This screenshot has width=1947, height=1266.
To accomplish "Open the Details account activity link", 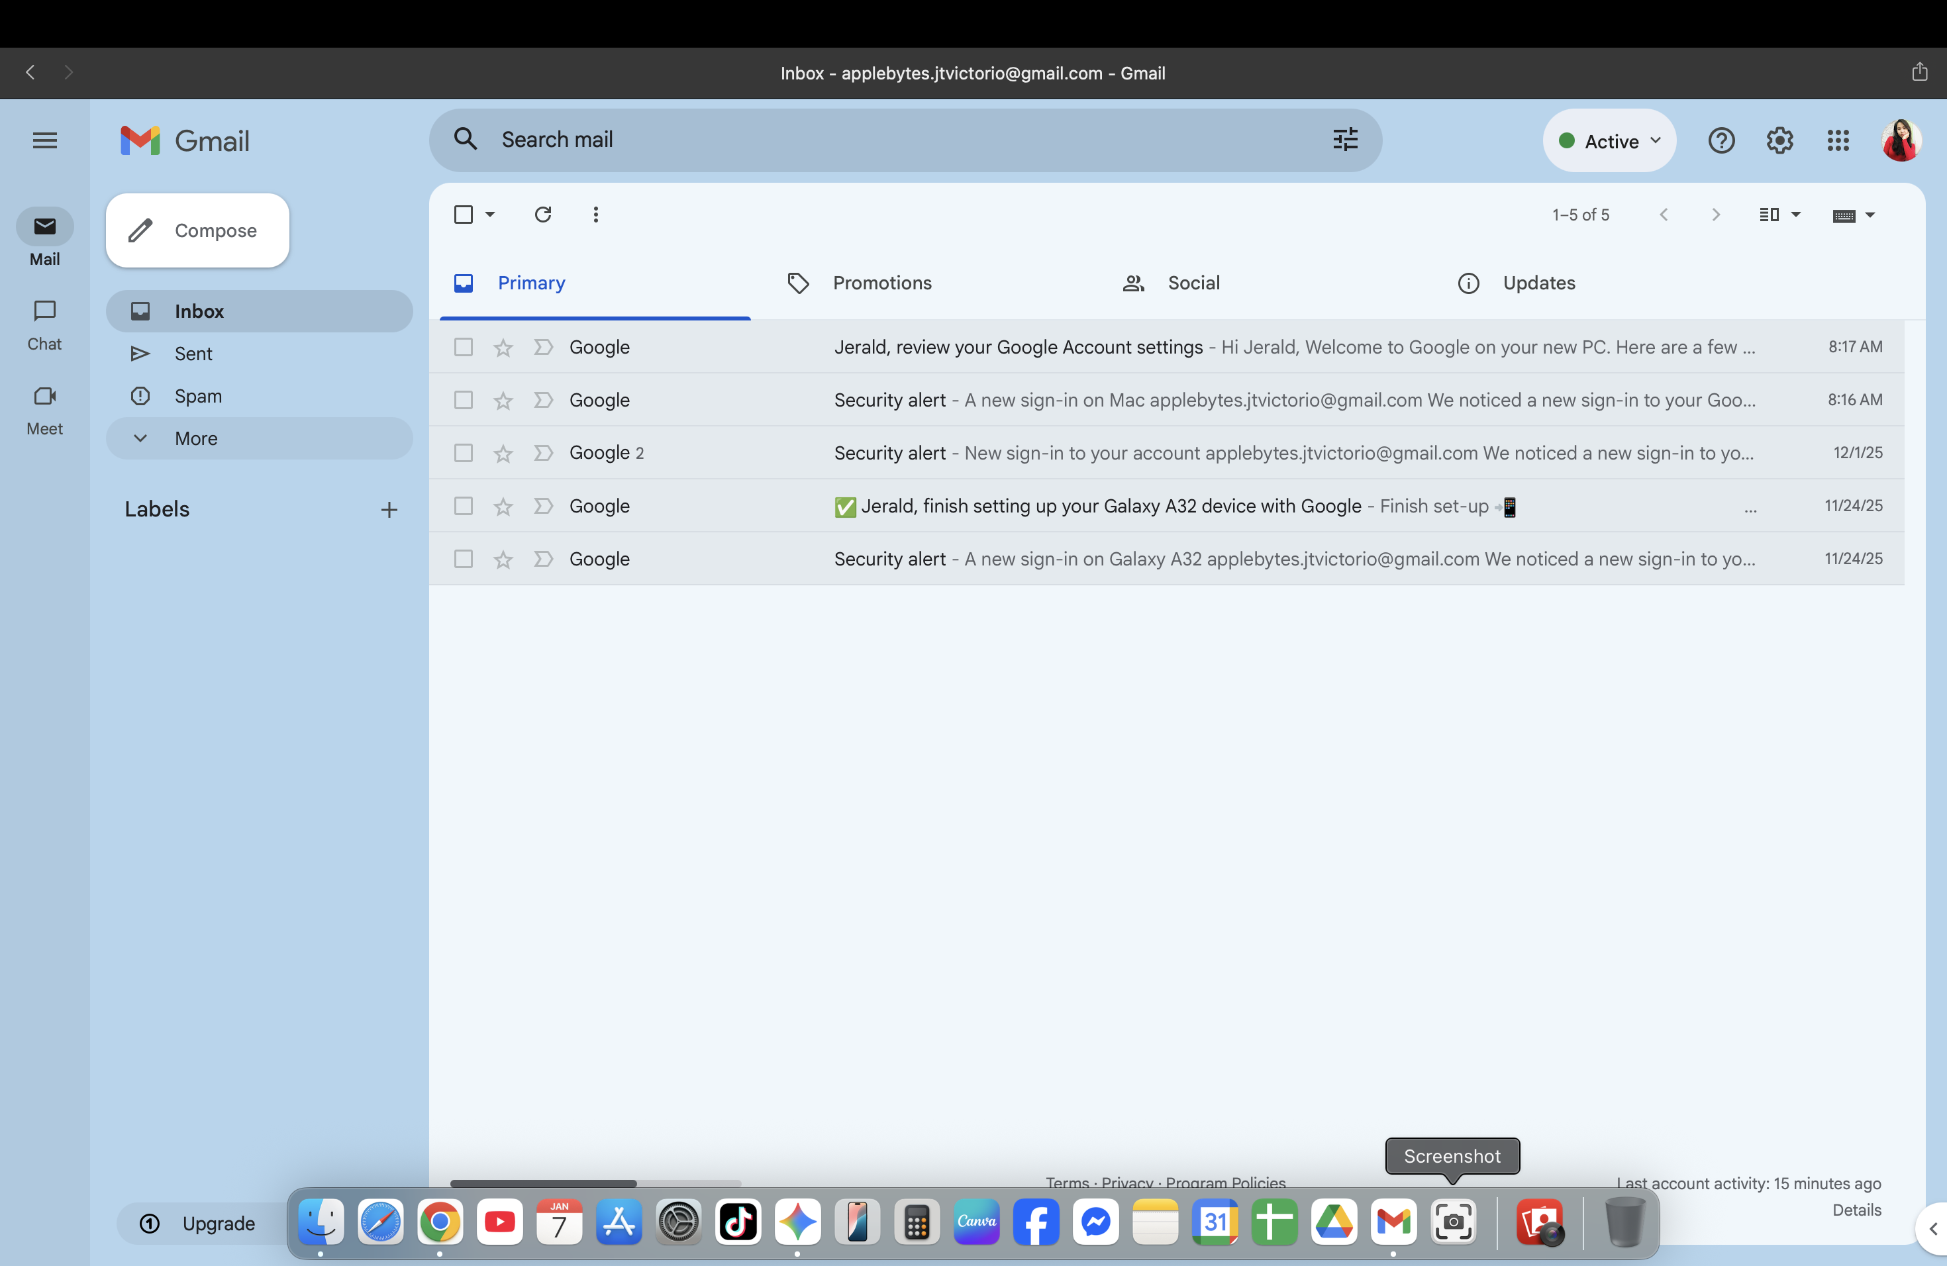I will click(1856, 1210).
